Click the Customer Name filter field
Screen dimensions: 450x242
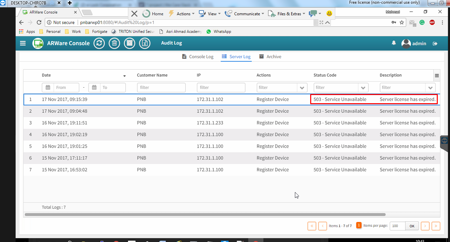(161, 88)
